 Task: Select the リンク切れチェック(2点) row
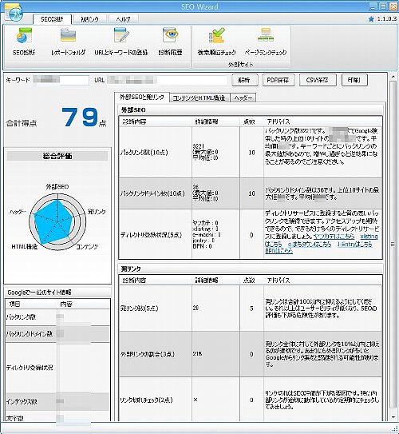point(251,400)
